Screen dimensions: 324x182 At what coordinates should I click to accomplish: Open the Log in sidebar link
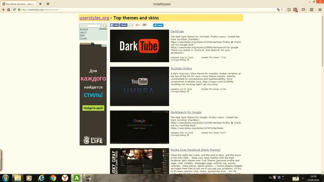click(x=83, y=32)
